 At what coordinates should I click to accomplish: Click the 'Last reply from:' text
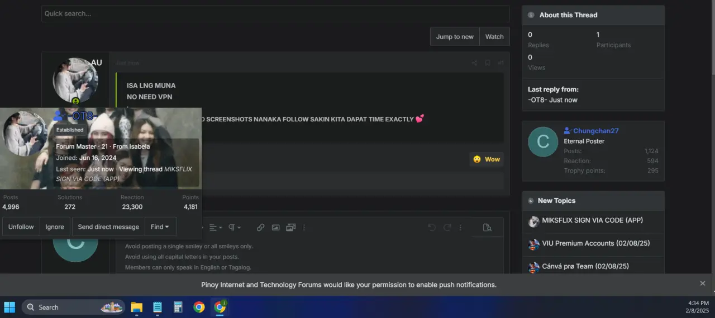click(553, 89)
